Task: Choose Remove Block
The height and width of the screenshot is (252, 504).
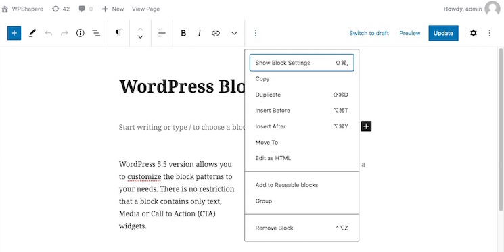Action: point(302,228)
